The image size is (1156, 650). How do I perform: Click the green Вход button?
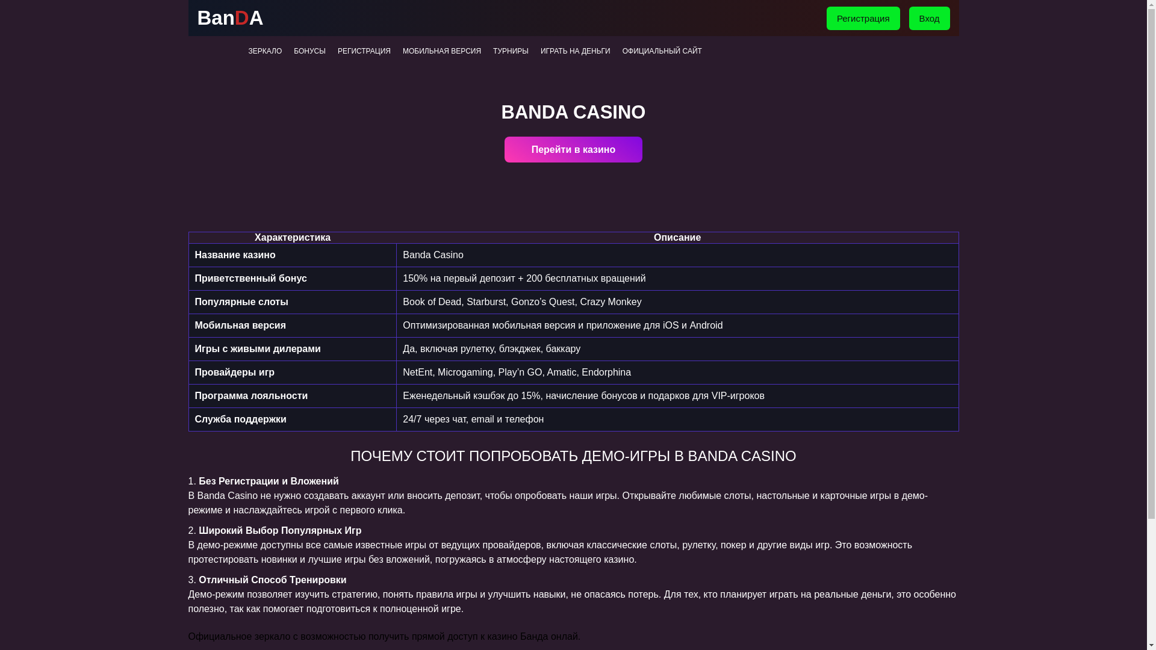pos(929,18)
